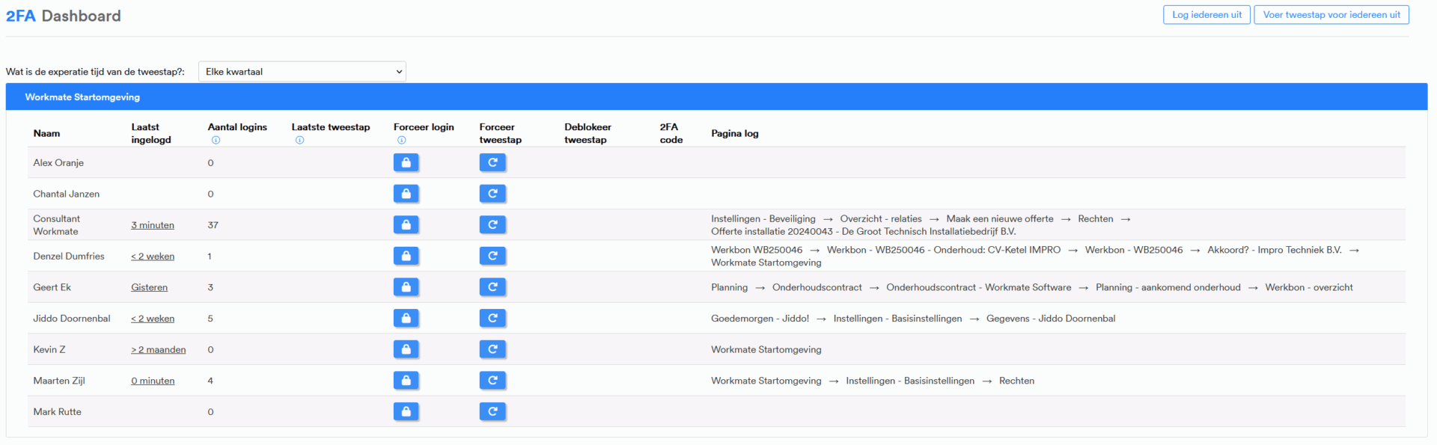
Task: Open the 'Gisteren' link for Geert Ek
Action: click(149, 287)
